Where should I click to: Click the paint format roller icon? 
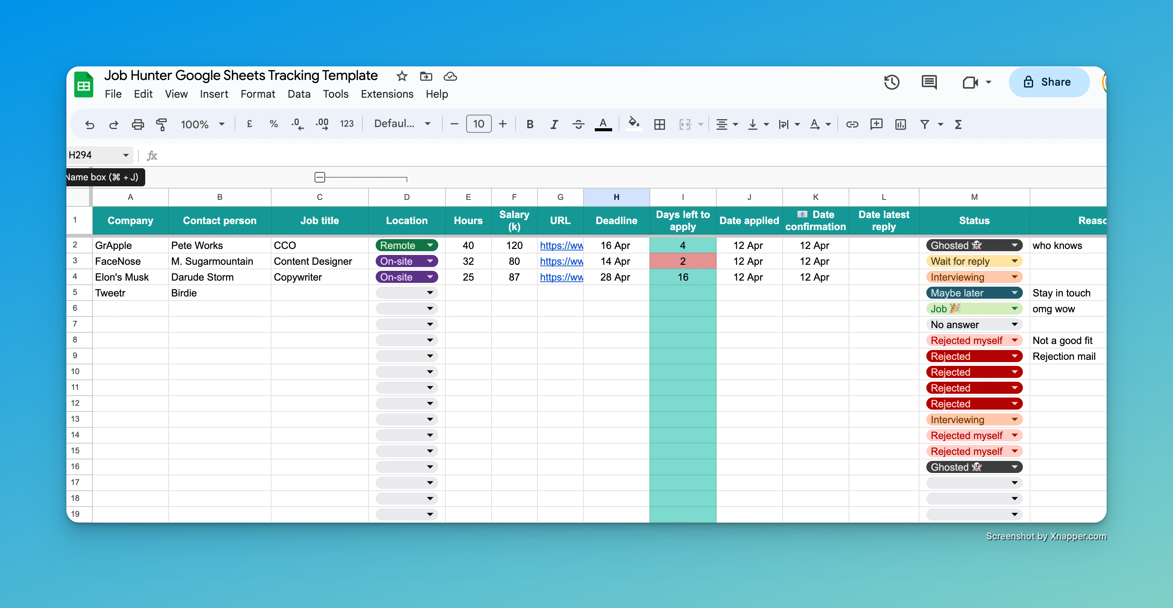click(161, 124)
